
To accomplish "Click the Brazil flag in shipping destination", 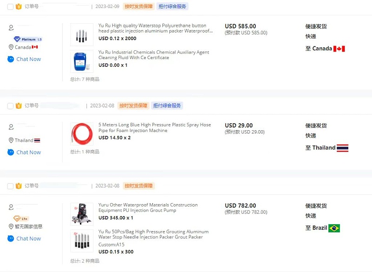I will [x=334, y=228].
